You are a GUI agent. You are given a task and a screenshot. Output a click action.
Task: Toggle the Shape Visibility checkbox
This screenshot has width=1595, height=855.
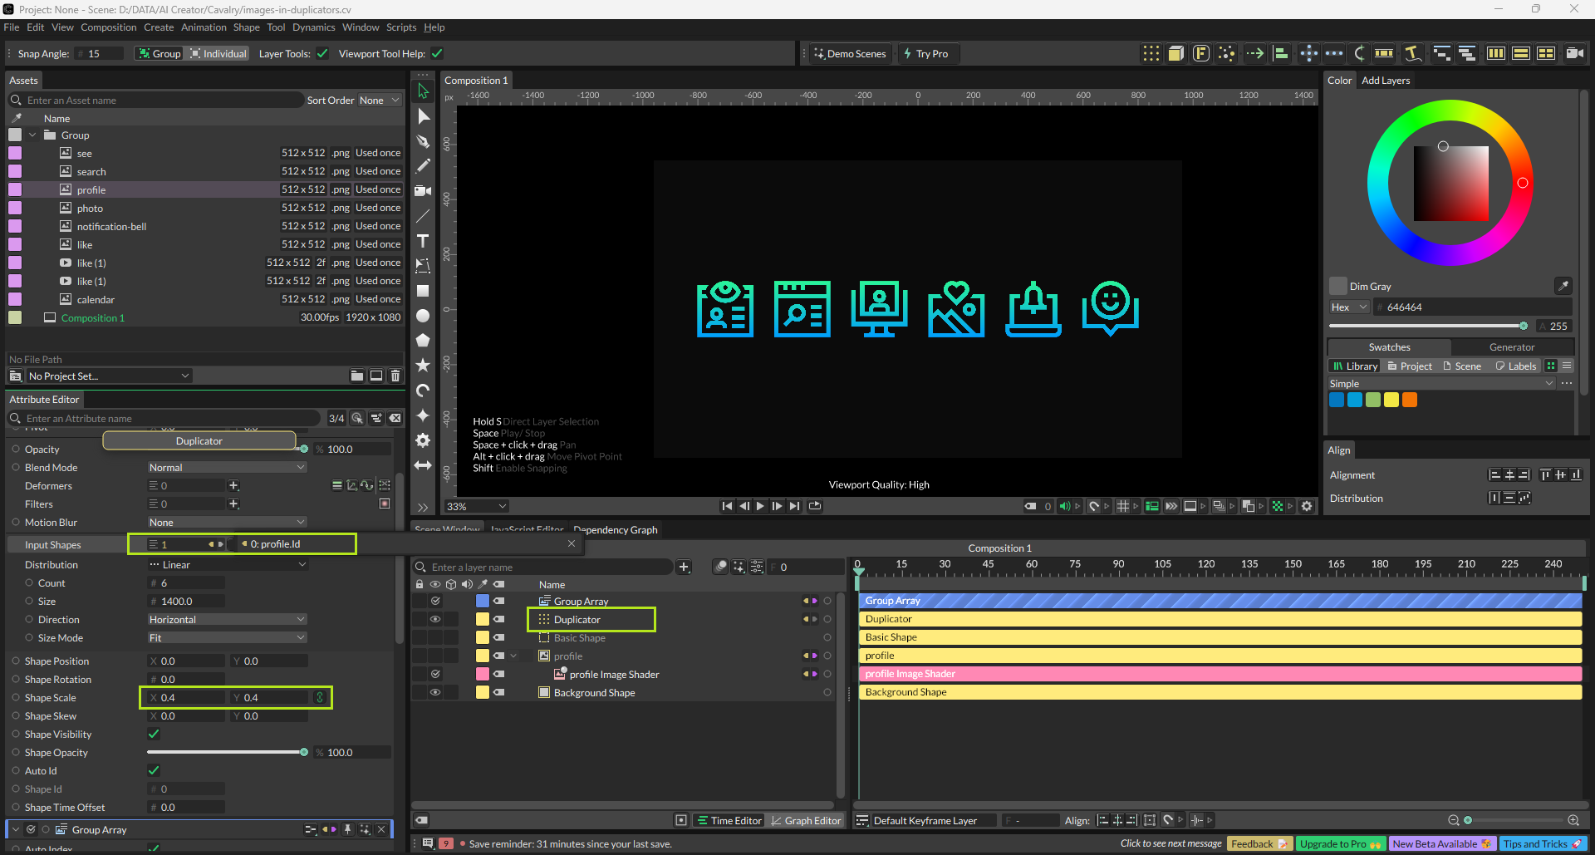pos(154,734)
